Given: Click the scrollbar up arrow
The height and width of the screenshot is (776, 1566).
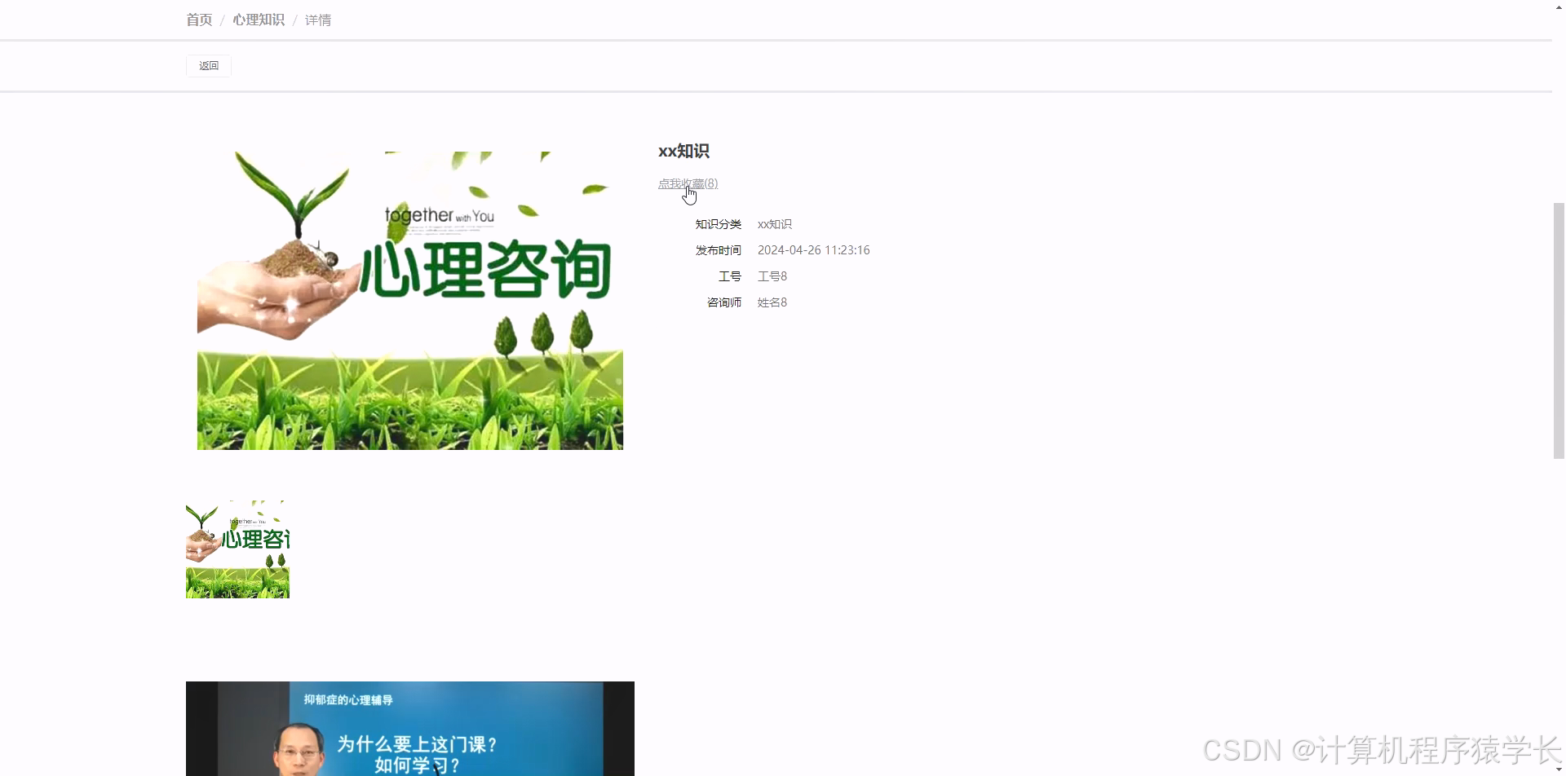Looking at the screenshot, I should pyautogui.click(x=1559, y=7).
